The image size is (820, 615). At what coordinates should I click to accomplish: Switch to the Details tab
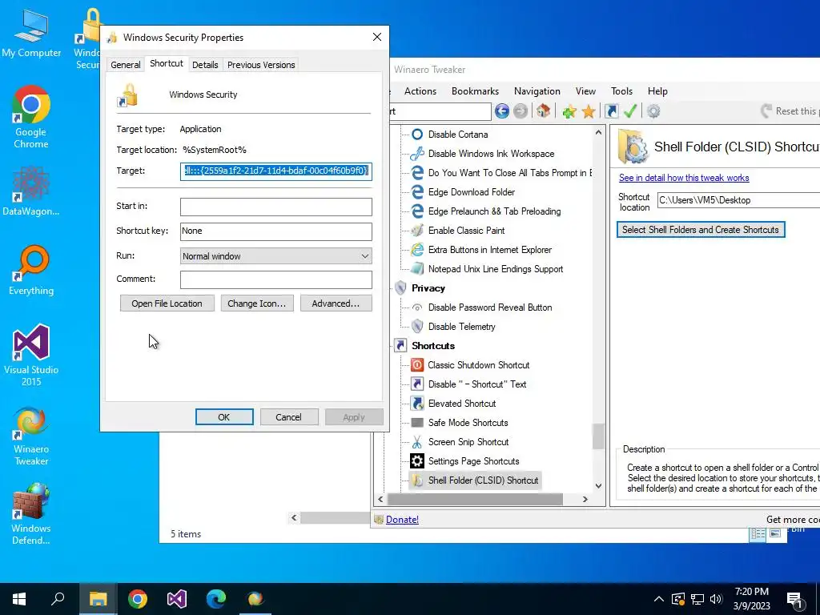tap(205, 65)
